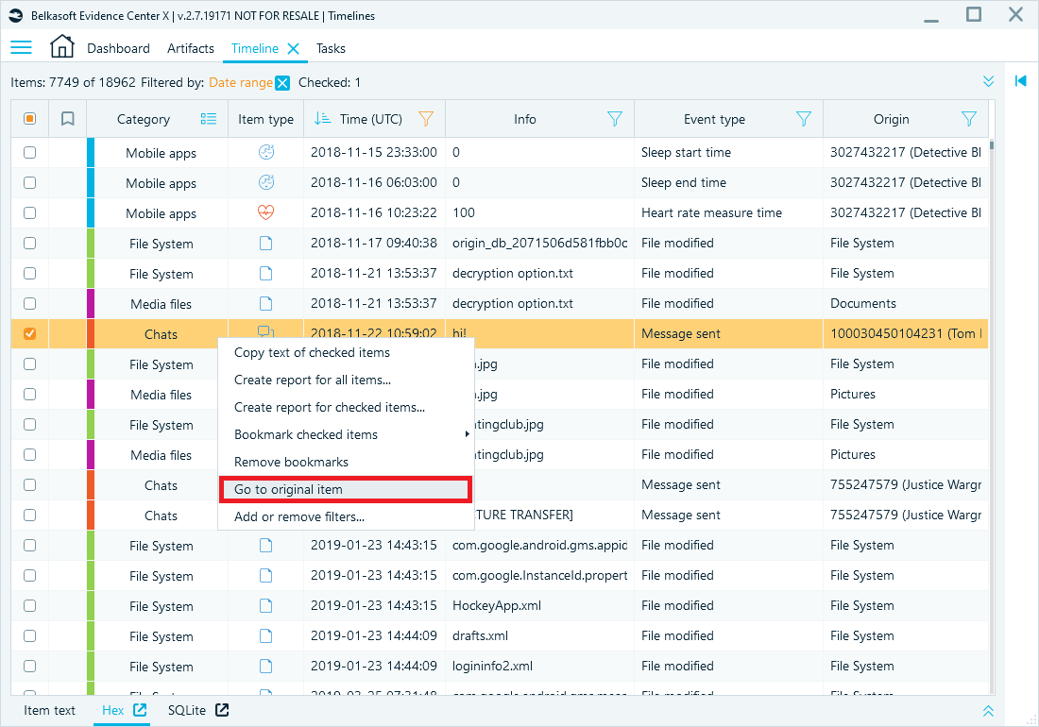Viewport: 1039px width, 727px height.
Task: Pop out the Hex viewer icon
Action: [x=140, y=710]
